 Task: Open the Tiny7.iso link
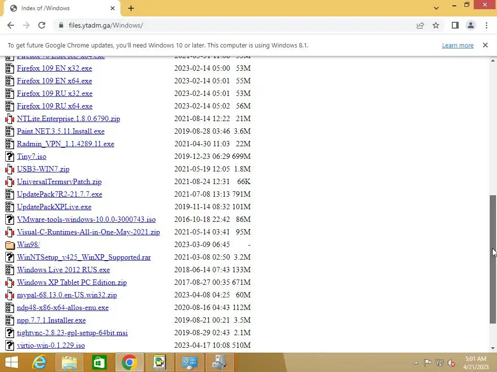coord(32,156)
